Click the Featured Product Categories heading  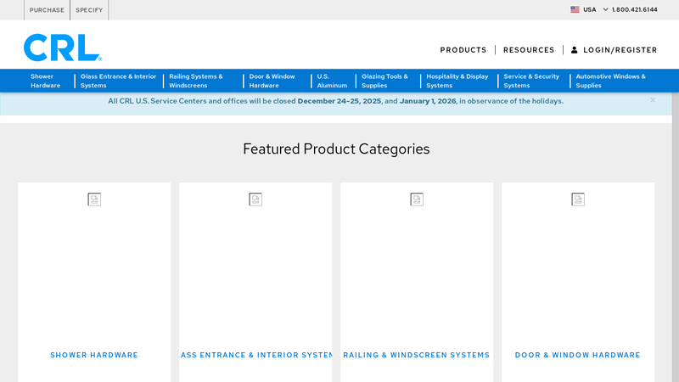(x=336, y=149)
